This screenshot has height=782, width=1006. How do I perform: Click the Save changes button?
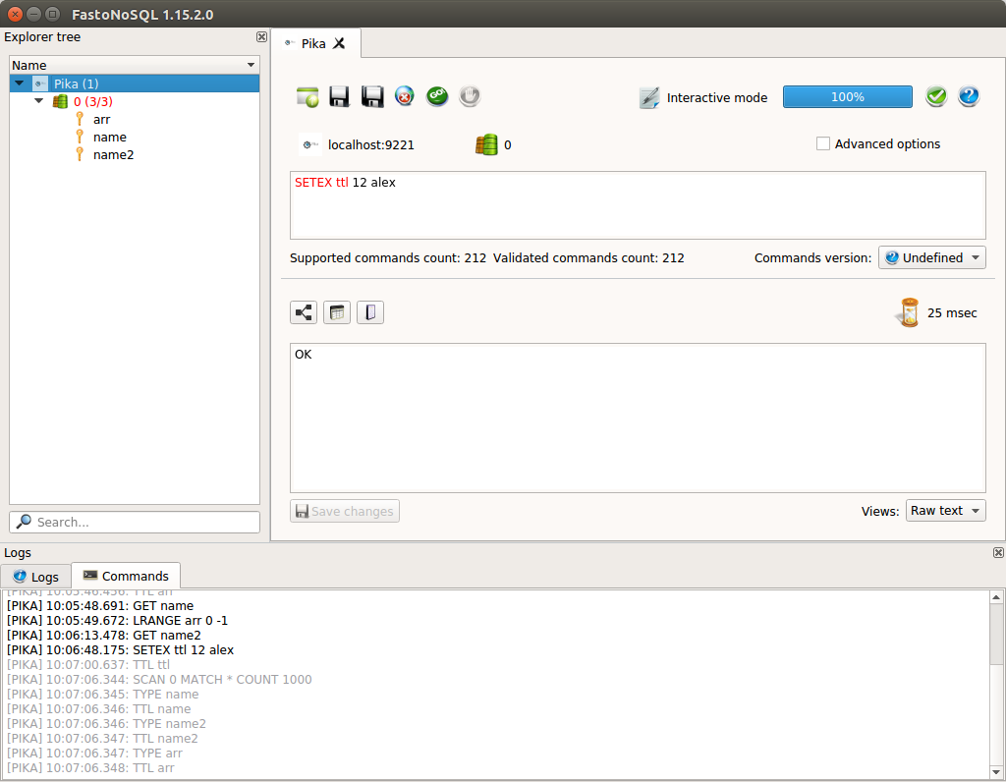tap(344, 510)
